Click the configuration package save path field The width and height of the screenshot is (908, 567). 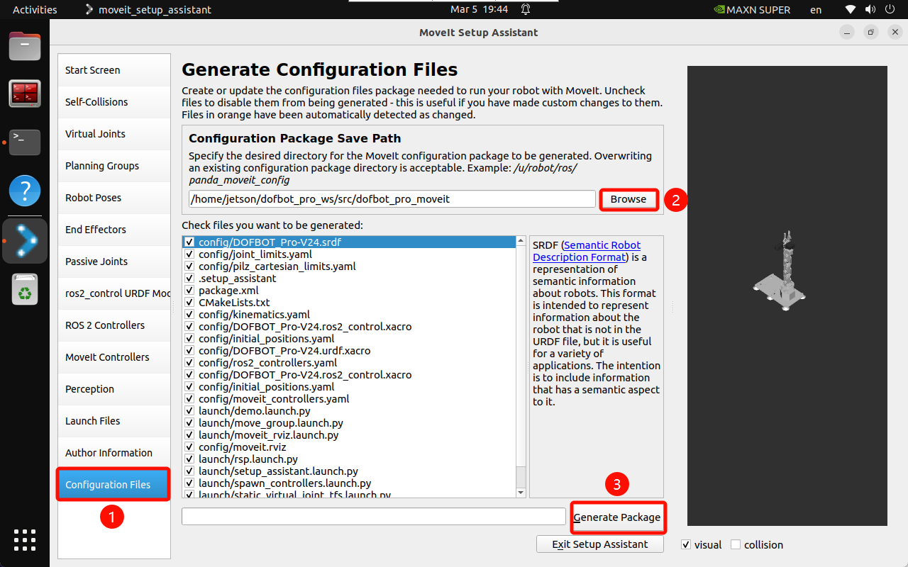click(392, 199)
